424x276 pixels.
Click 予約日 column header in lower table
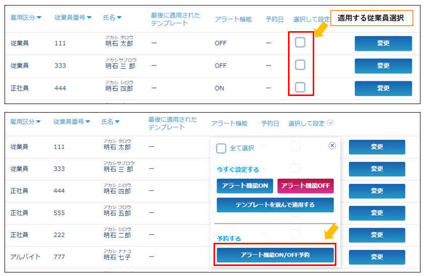270,123
